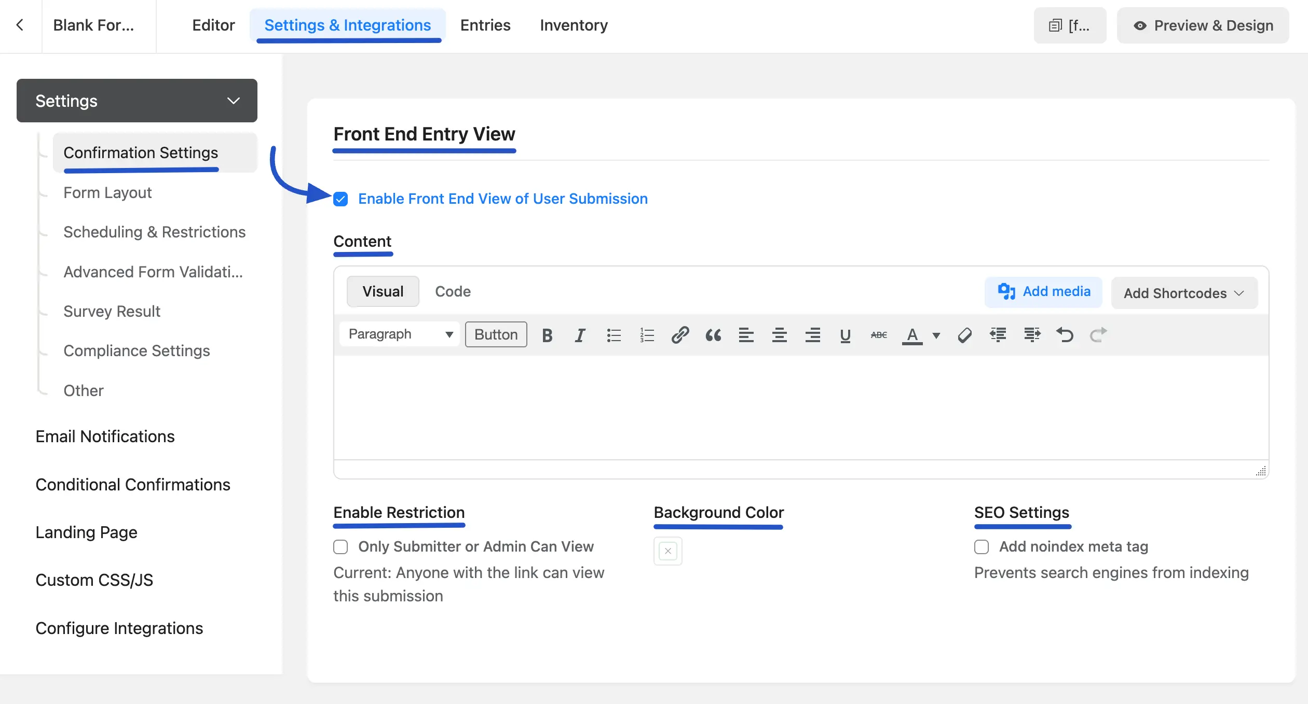
Task: Switch to the Entries tab
Action: click(485, 25)
